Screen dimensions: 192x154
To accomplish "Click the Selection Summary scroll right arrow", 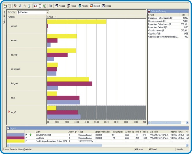I will point(187,122).
